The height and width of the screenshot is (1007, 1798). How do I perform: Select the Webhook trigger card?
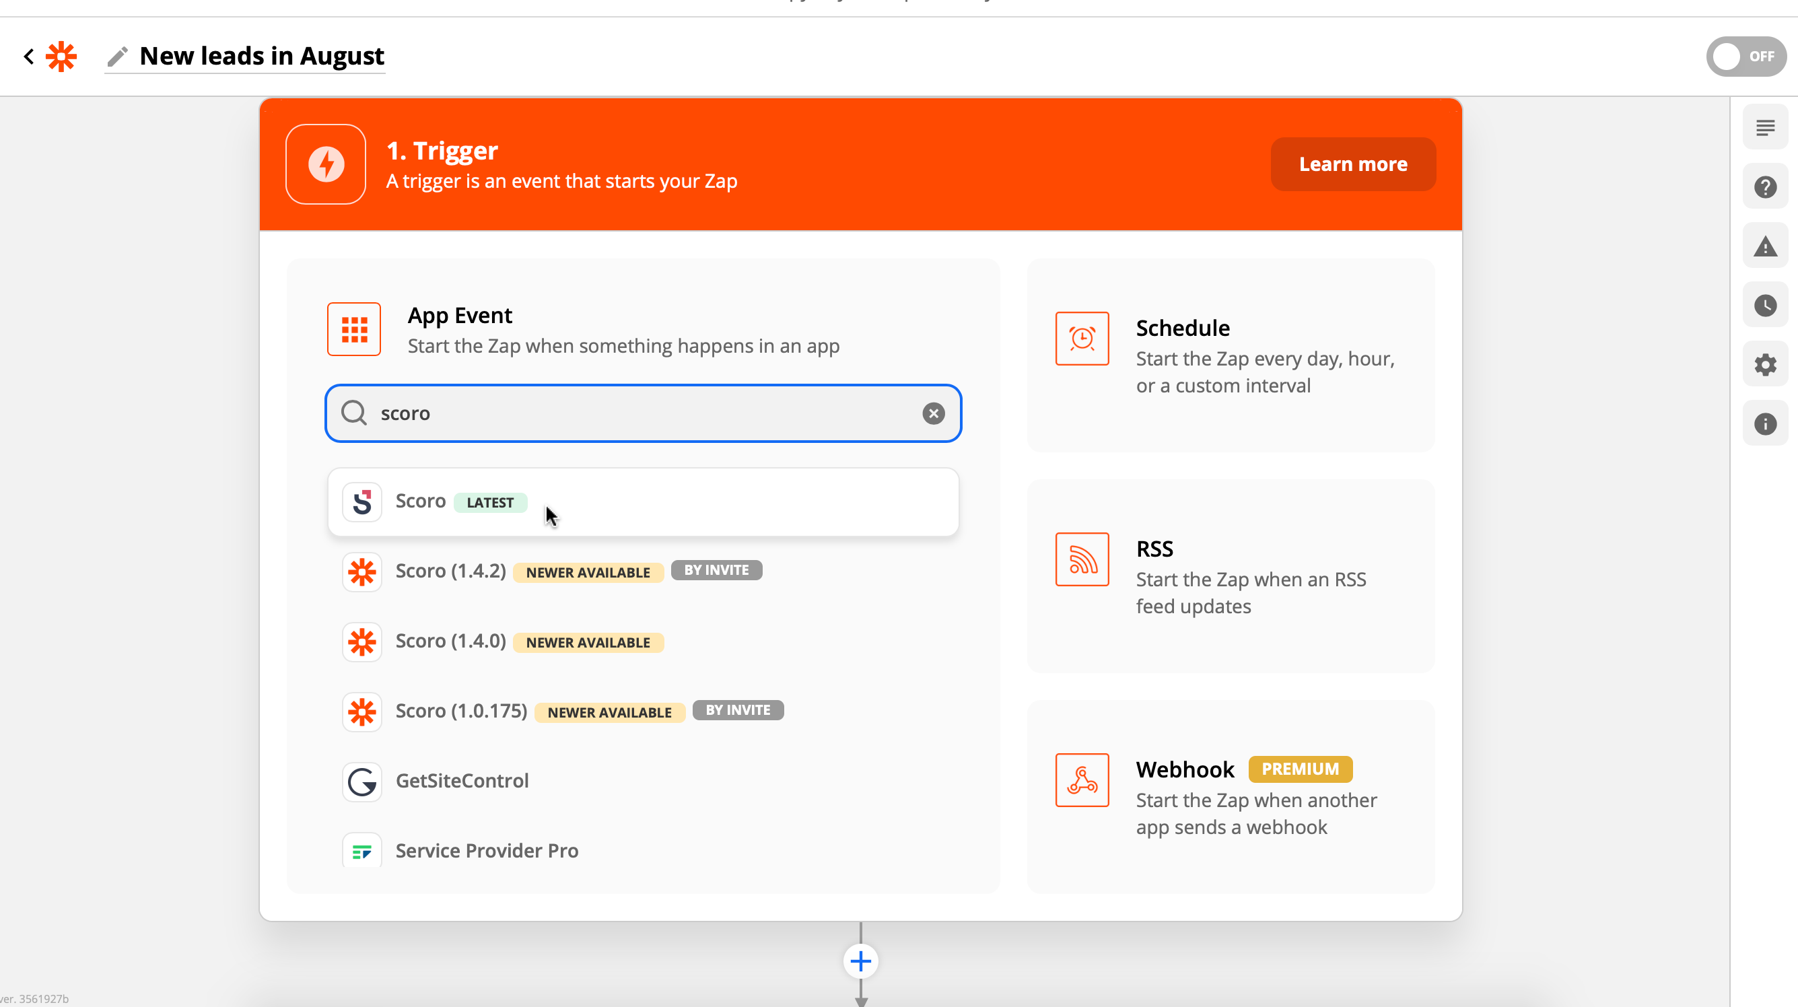pyautogui.click(x=1231, y=796)
